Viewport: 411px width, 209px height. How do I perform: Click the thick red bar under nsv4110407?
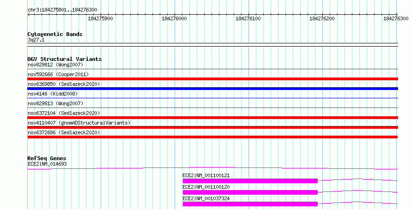212,127
